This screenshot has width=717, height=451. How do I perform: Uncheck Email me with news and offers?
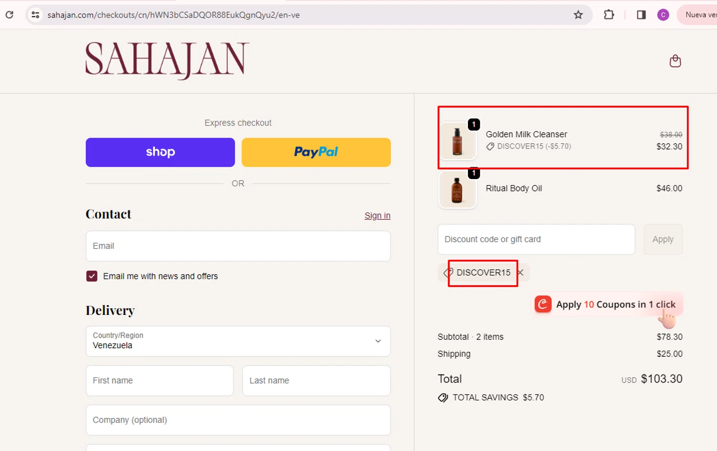coord(92,276)
